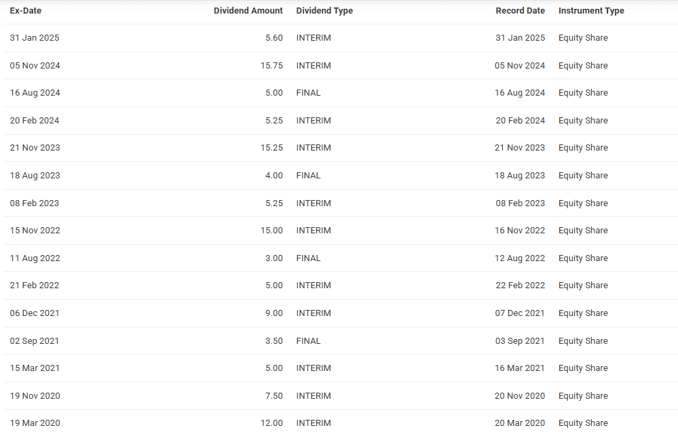678x432 pixels.
Task: Select the 02 Sep 2021 ex-date
Action: click(x=35, y=341)
